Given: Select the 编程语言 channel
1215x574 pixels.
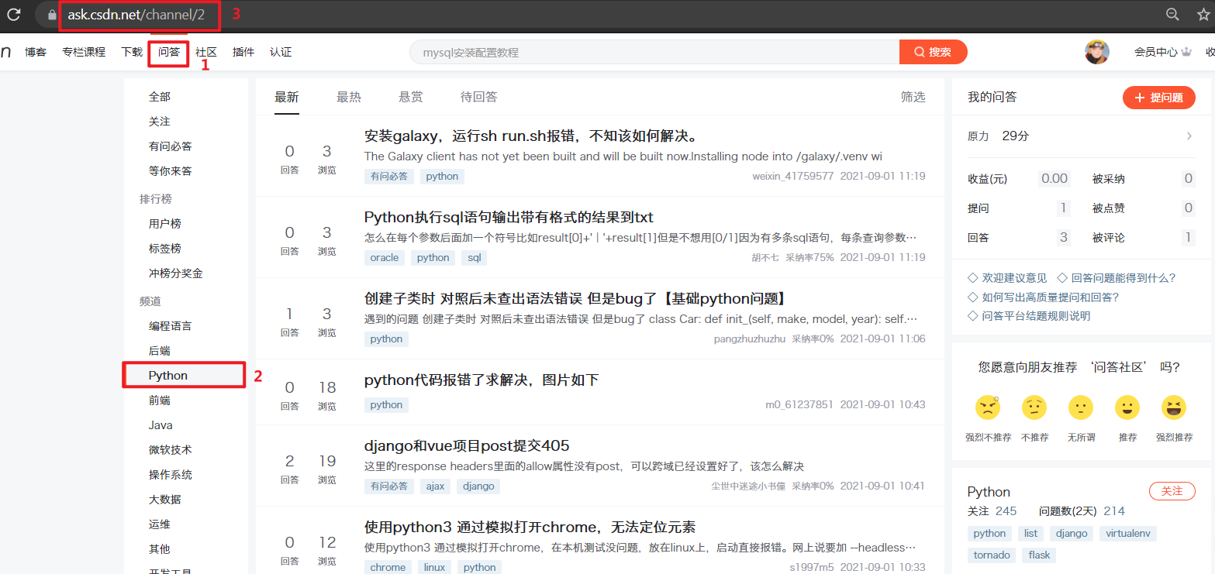Looking at the screenshot, I should pos(171,326).
